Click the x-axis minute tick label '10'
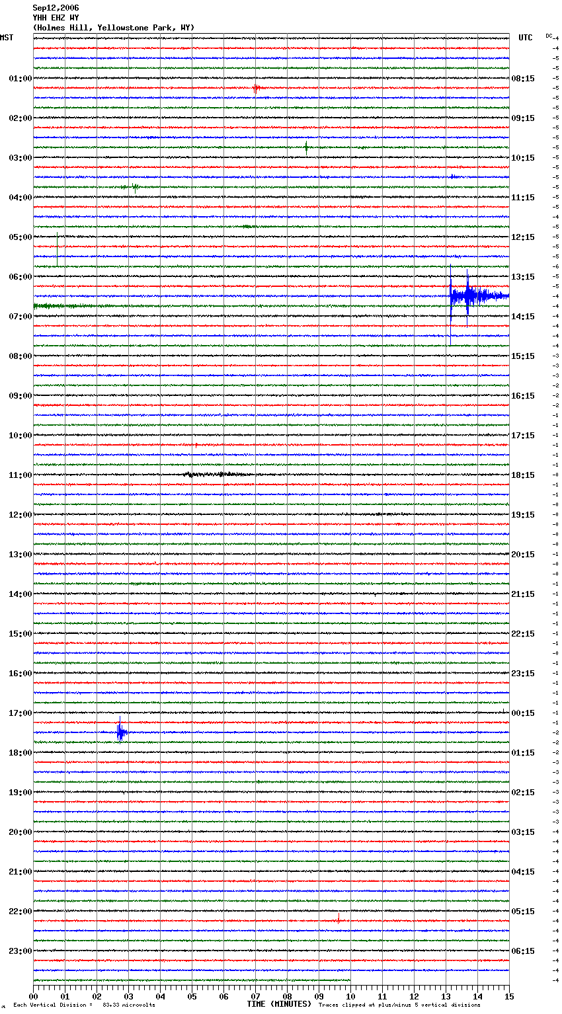This screenshot has height=1014, width=562. [x=350, y=997]
